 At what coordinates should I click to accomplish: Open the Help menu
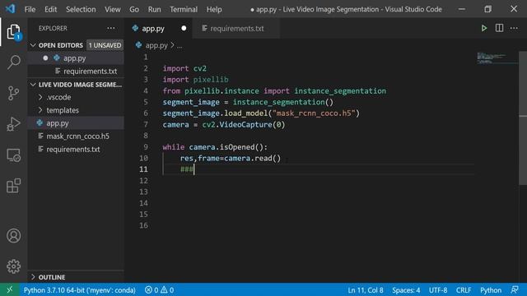pos(214,9)
